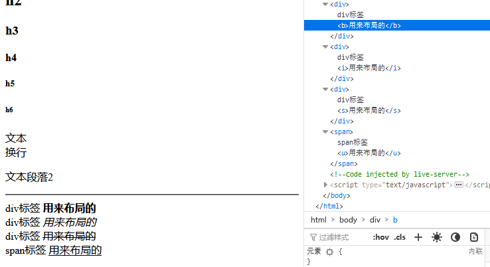Select the closing </html> tag
The height and width of the screenshot is (267, 490).
329,207
